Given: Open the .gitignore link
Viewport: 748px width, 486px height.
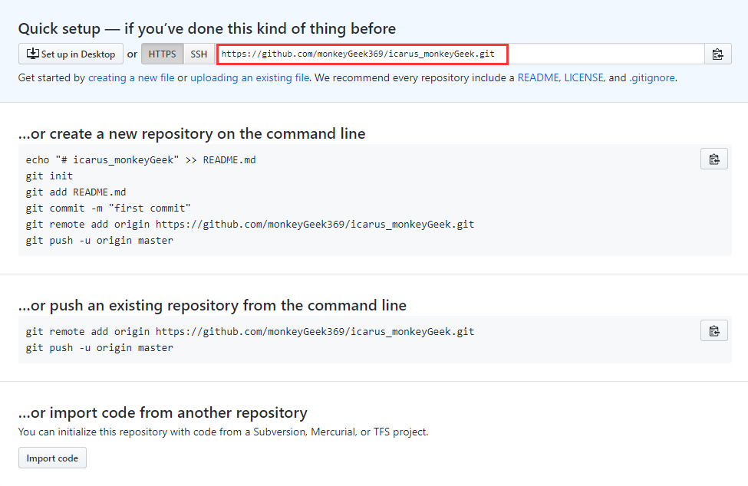Looking at the screenshot, I should tap(651, 77).
